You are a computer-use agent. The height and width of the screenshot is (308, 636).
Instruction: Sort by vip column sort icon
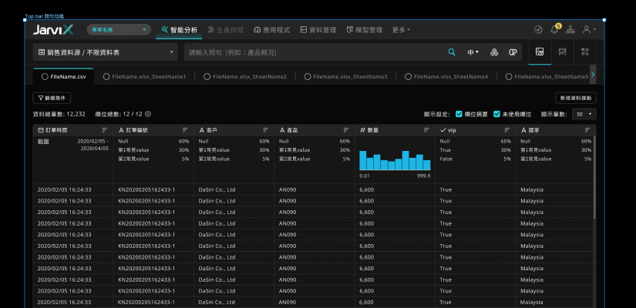(507, 130)
